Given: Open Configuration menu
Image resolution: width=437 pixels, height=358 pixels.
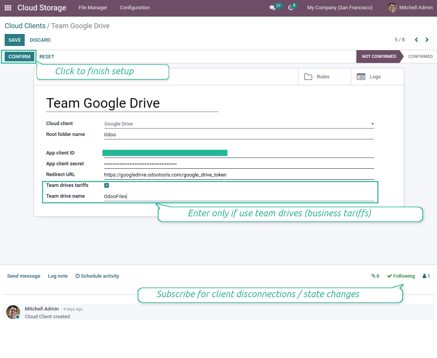Looking at the screenshot, I should tap(135, 8).
